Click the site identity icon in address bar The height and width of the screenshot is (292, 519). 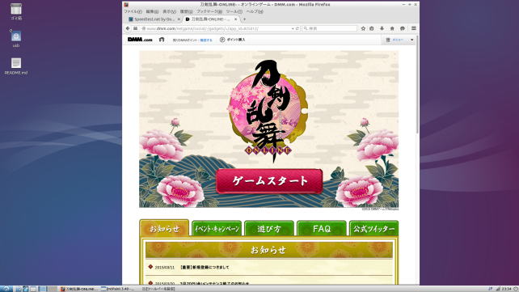pyautogui.click(x=144, y=28)
